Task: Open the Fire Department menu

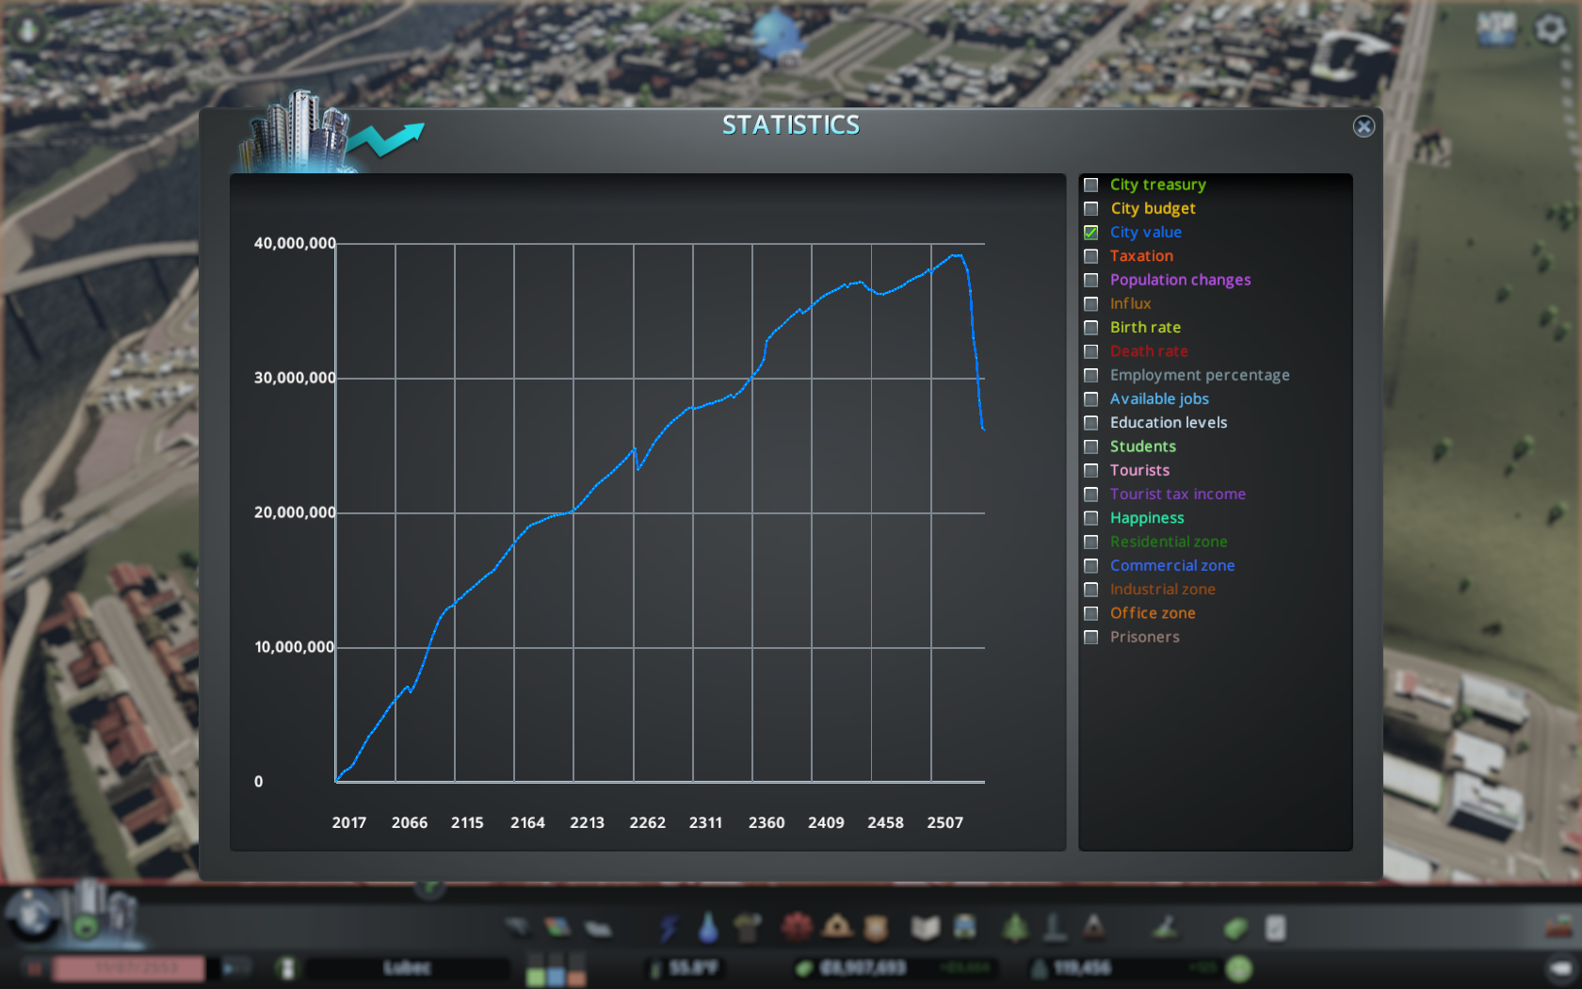Action: pyautogui.click(x=836, y=928)
